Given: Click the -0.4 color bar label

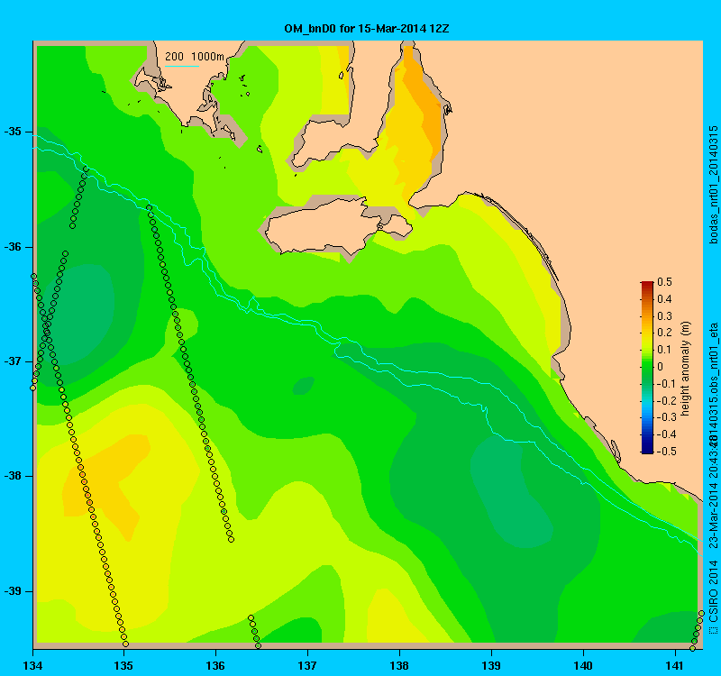Looking at the screenshot, I should [x=666, y=434].
